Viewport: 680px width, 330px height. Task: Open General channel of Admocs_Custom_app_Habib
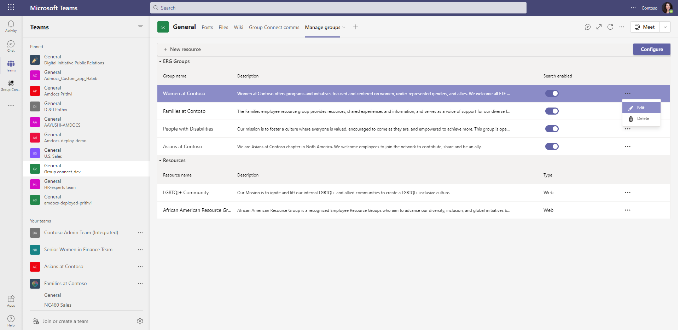pos(87,75)
